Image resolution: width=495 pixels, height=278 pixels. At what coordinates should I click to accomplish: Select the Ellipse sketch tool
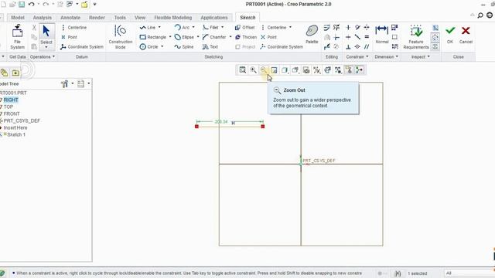(x=184, y=37)
